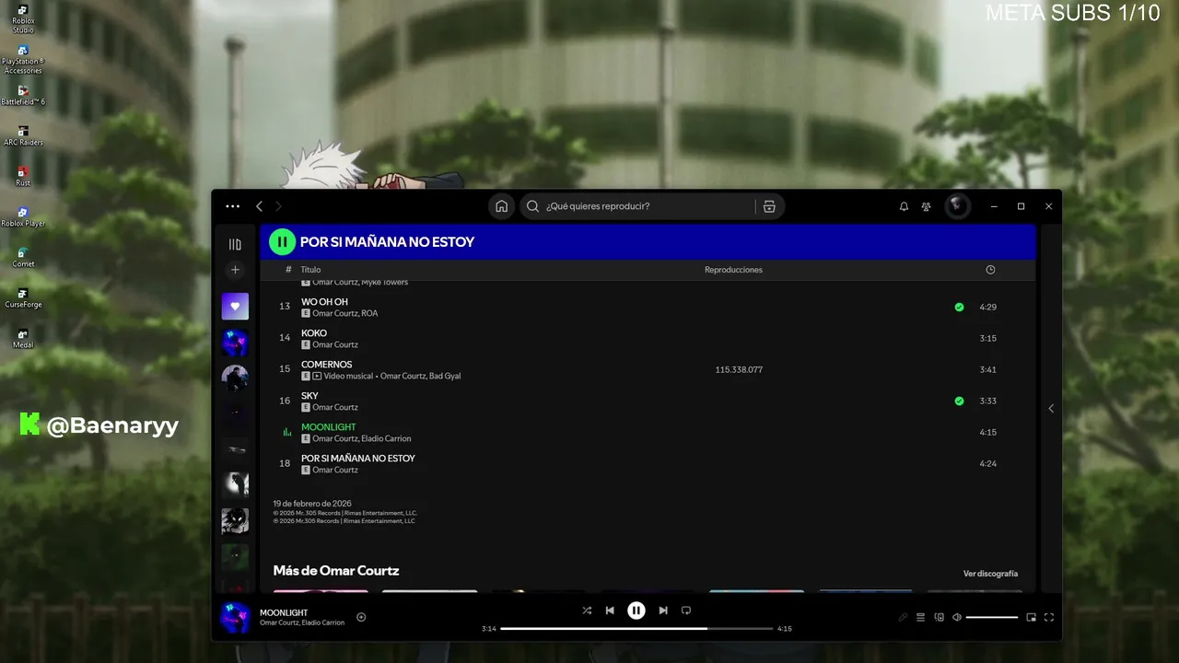Open the Ver discografía link

coord(990,574)
